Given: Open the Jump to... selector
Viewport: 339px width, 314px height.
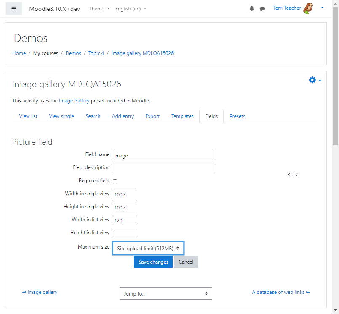Looking at the screenshot, I should 166,293.
